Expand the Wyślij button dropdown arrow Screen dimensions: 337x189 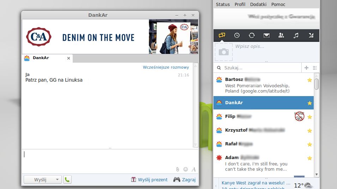pos(58,179)
